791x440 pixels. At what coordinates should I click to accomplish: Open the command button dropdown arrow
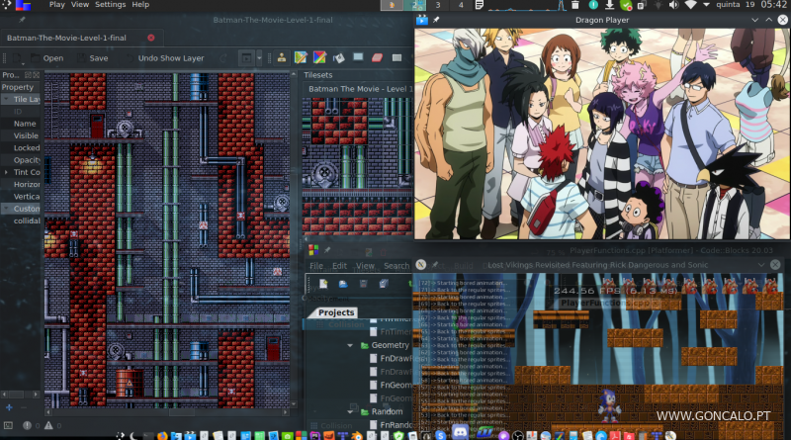tap(259, 58)
